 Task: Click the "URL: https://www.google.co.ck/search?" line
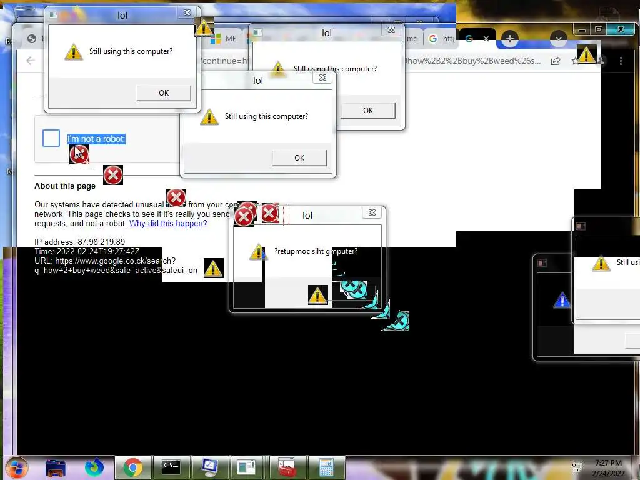(105, 261)
